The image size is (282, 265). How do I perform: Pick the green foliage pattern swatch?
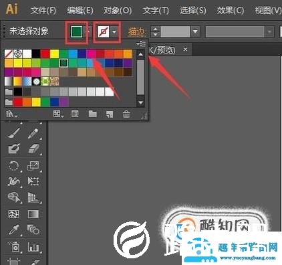pyautogui.click(x=45, y=82)
